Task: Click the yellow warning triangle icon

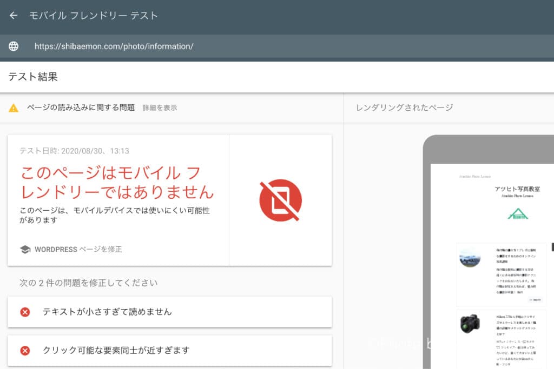Action: click(x=14, y=108)
